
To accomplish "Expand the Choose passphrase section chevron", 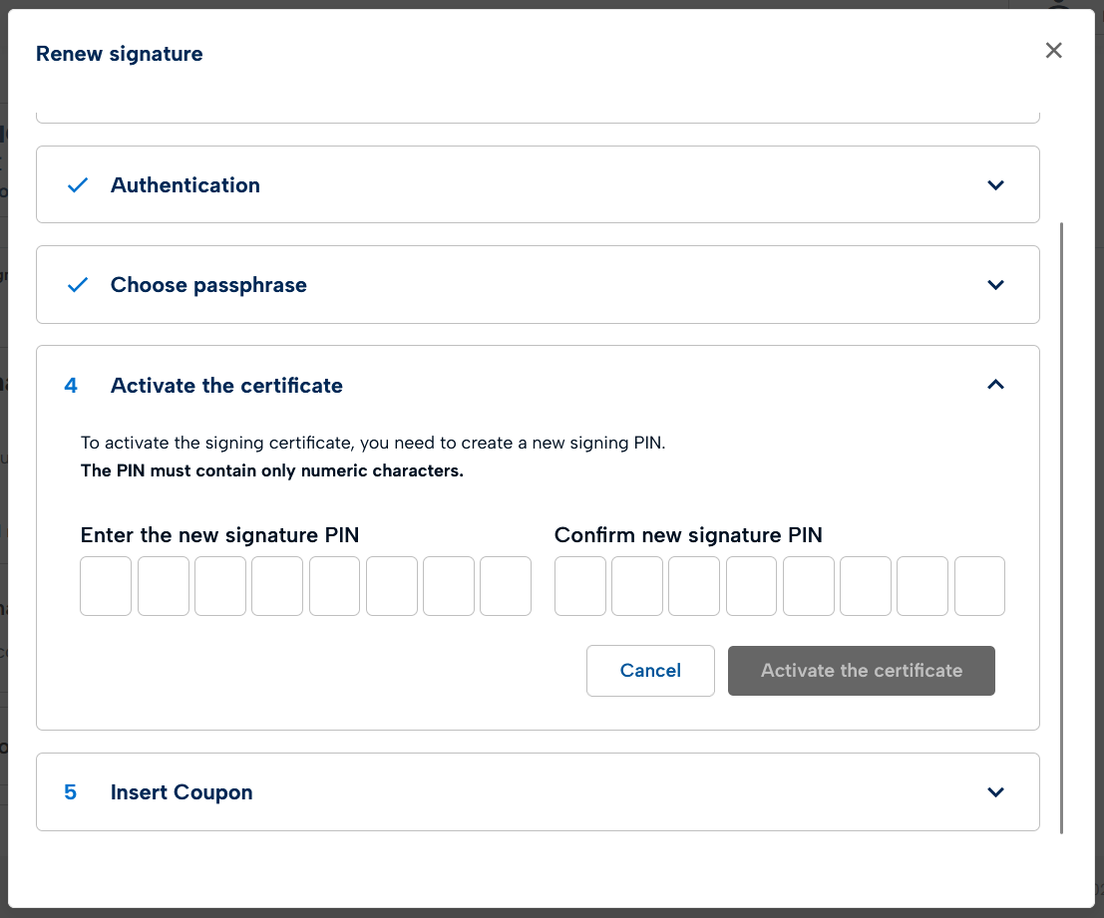I will 994,285.
